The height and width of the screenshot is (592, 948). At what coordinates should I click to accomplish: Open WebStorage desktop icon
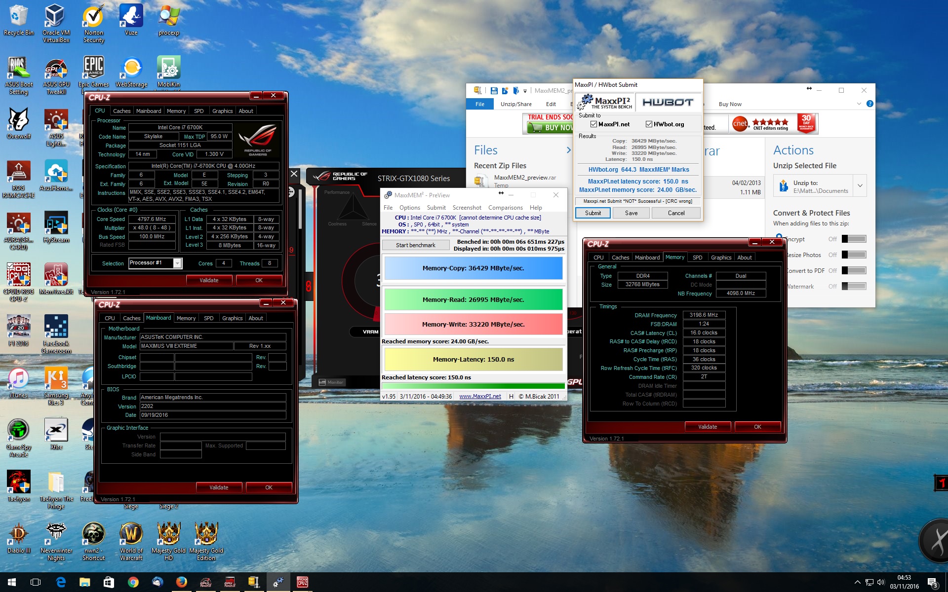(131, 72)
